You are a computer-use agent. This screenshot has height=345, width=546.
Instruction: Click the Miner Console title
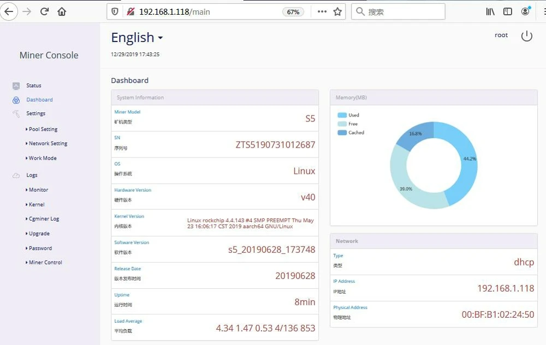(49, 55)
